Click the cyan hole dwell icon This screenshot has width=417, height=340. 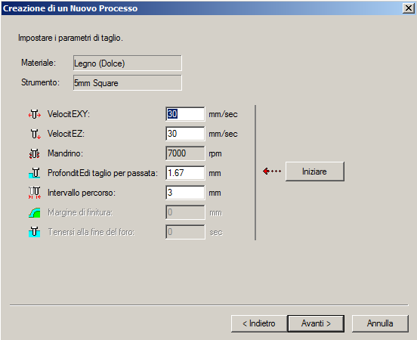tap(35, 232)
